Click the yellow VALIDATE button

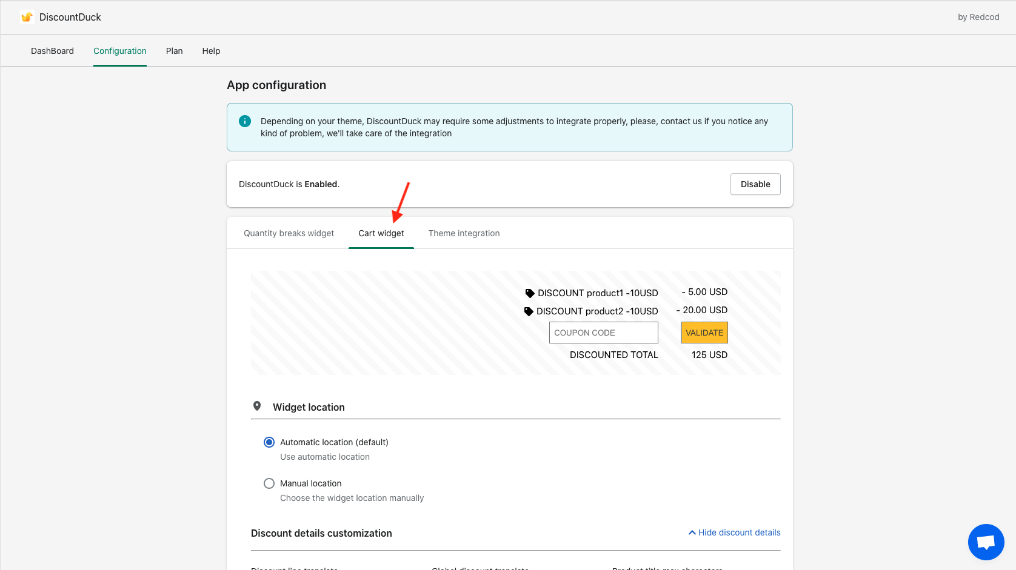pyautogui.click(x=704, y=333)
